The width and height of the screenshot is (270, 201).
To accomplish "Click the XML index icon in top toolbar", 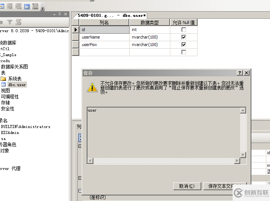I will (18, 6).
